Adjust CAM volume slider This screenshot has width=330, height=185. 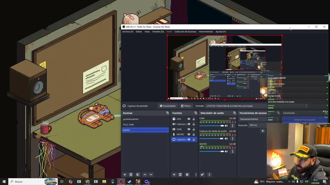[212, 126]
